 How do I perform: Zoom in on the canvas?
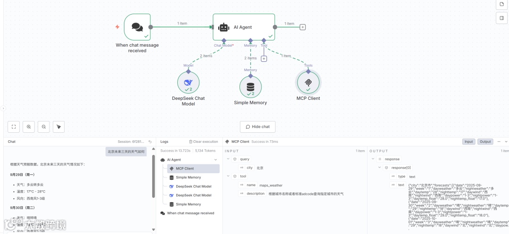click(29, 127)
